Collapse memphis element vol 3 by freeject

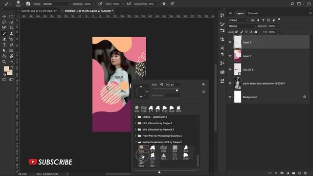tap(136, 142)
